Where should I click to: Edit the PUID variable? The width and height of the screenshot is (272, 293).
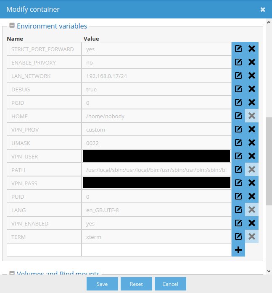238,197
